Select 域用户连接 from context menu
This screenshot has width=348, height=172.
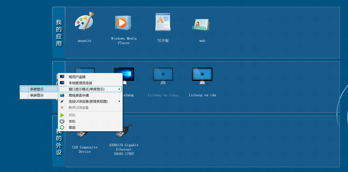77,77
